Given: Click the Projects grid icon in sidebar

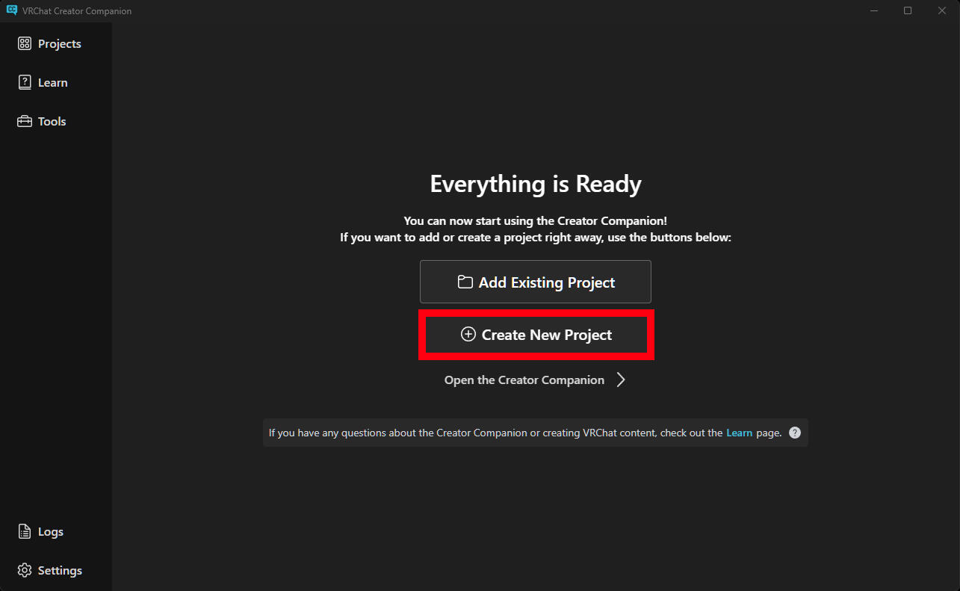Looking at the screenshot, I should click(x=25, y=44).
